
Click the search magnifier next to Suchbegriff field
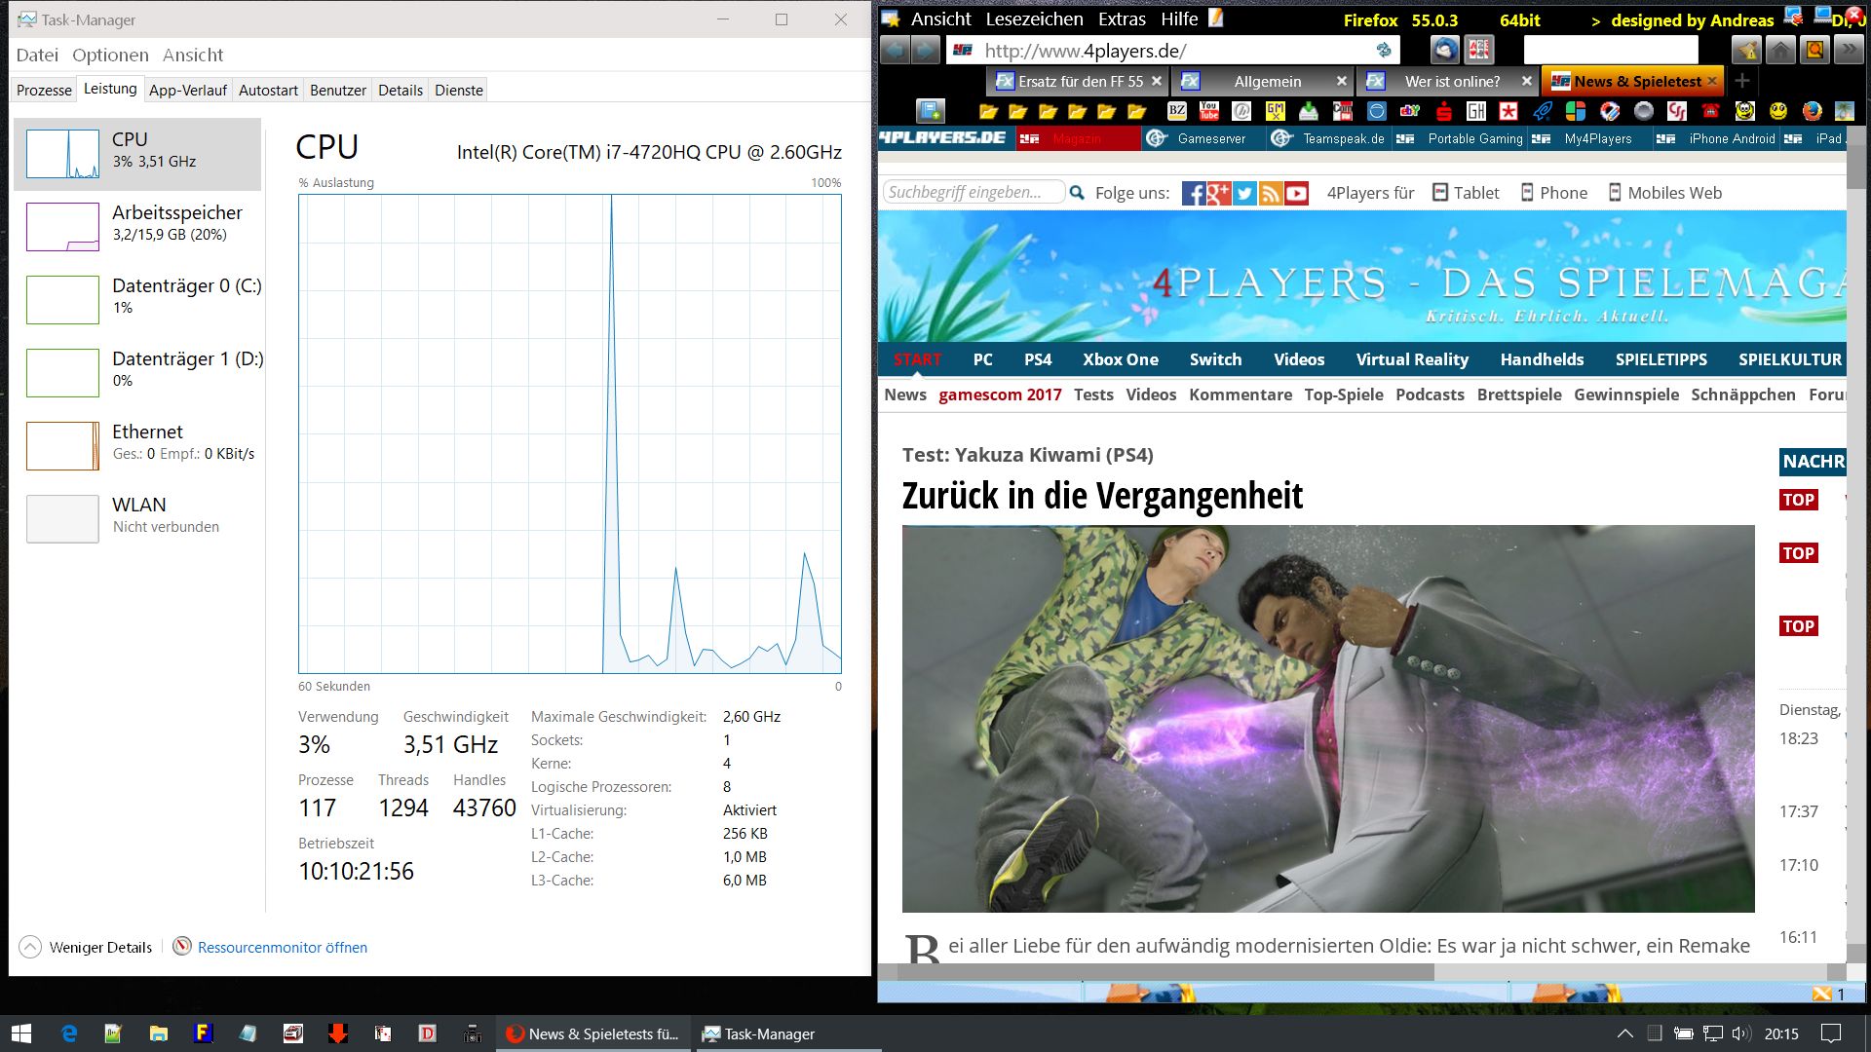(x=1077, y=193)
